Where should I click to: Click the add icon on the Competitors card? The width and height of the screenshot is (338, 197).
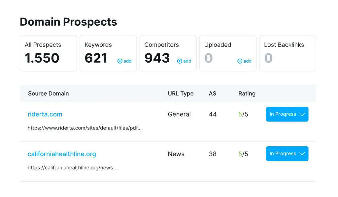tap(184, 61)
